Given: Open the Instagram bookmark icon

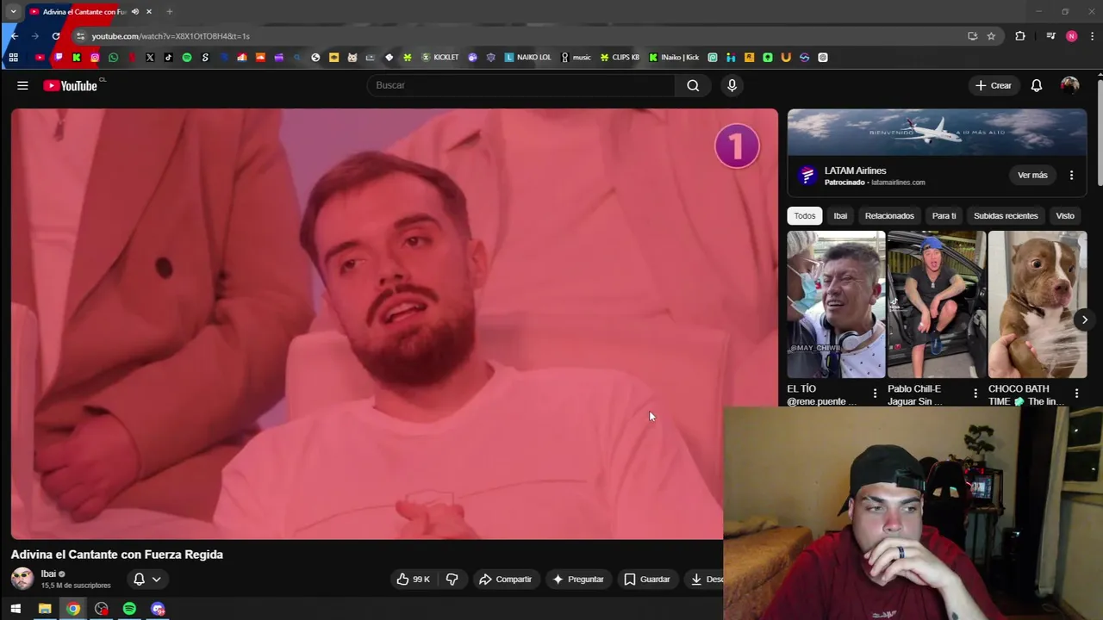Looking at the screenshot, I should coord(95,58).
